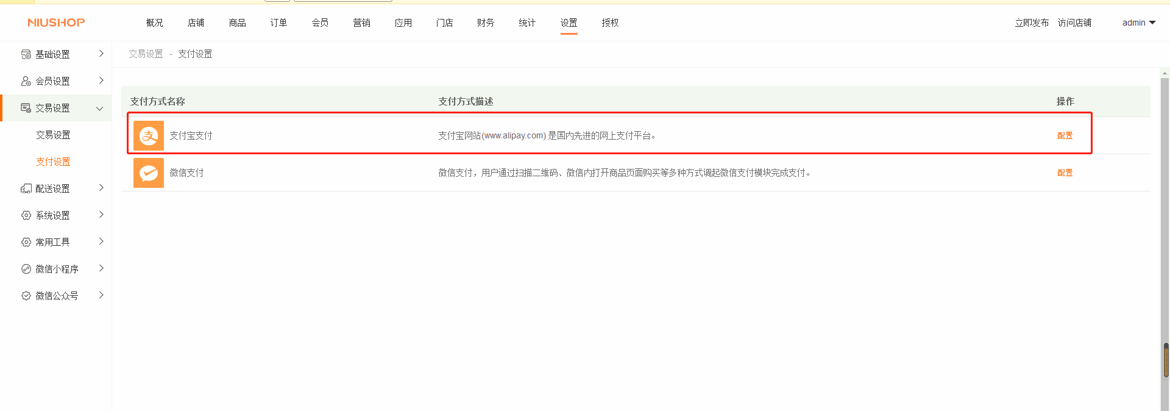1170x411 pixels.
Task: Select the 设置 top menu
Action: point(569,23)
